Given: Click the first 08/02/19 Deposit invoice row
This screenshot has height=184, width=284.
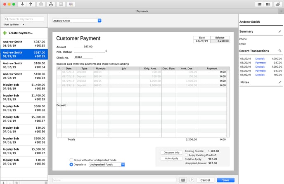Looking at the screenshot, I should 142,72.
